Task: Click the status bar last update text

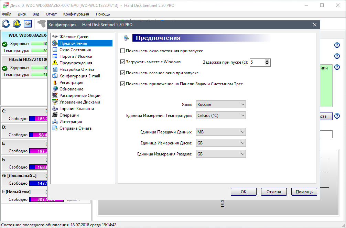Action: (x=59, y=225)
